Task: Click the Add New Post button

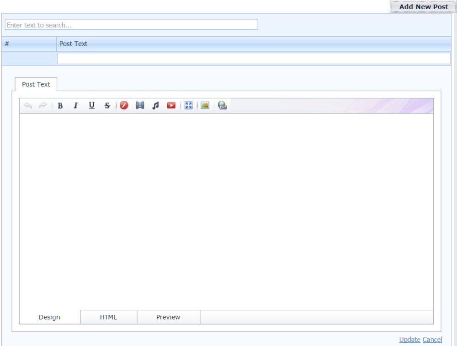Action: pyautogui.click(x=423, y=7)
